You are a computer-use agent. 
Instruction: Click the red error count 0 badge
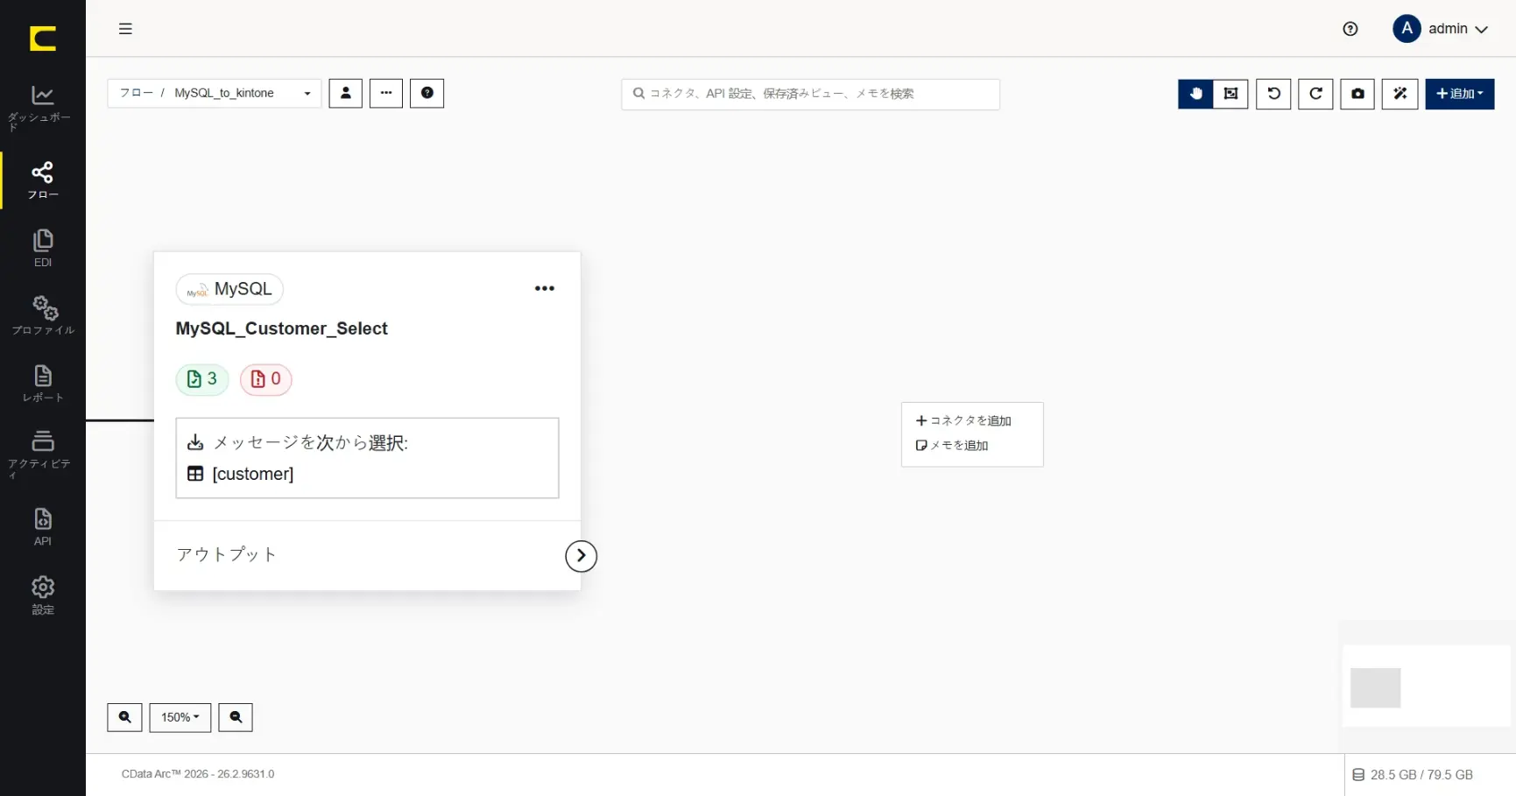tap(265, 379)
